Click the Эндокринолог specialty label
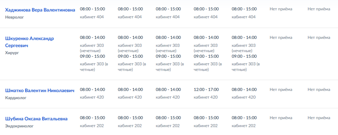The image size is (338, 135). (x=20, y=126)
